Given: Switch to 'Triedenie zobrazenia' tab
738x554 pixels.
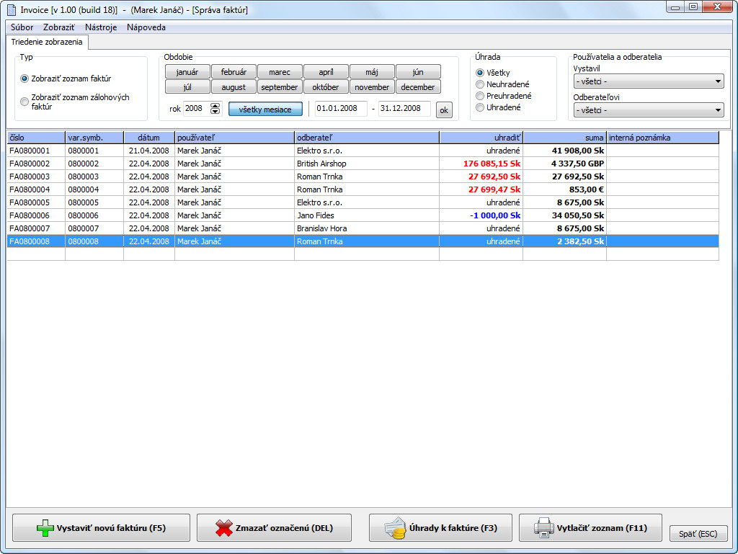Looking at the screenshot, I should click(x=47, y=42).
